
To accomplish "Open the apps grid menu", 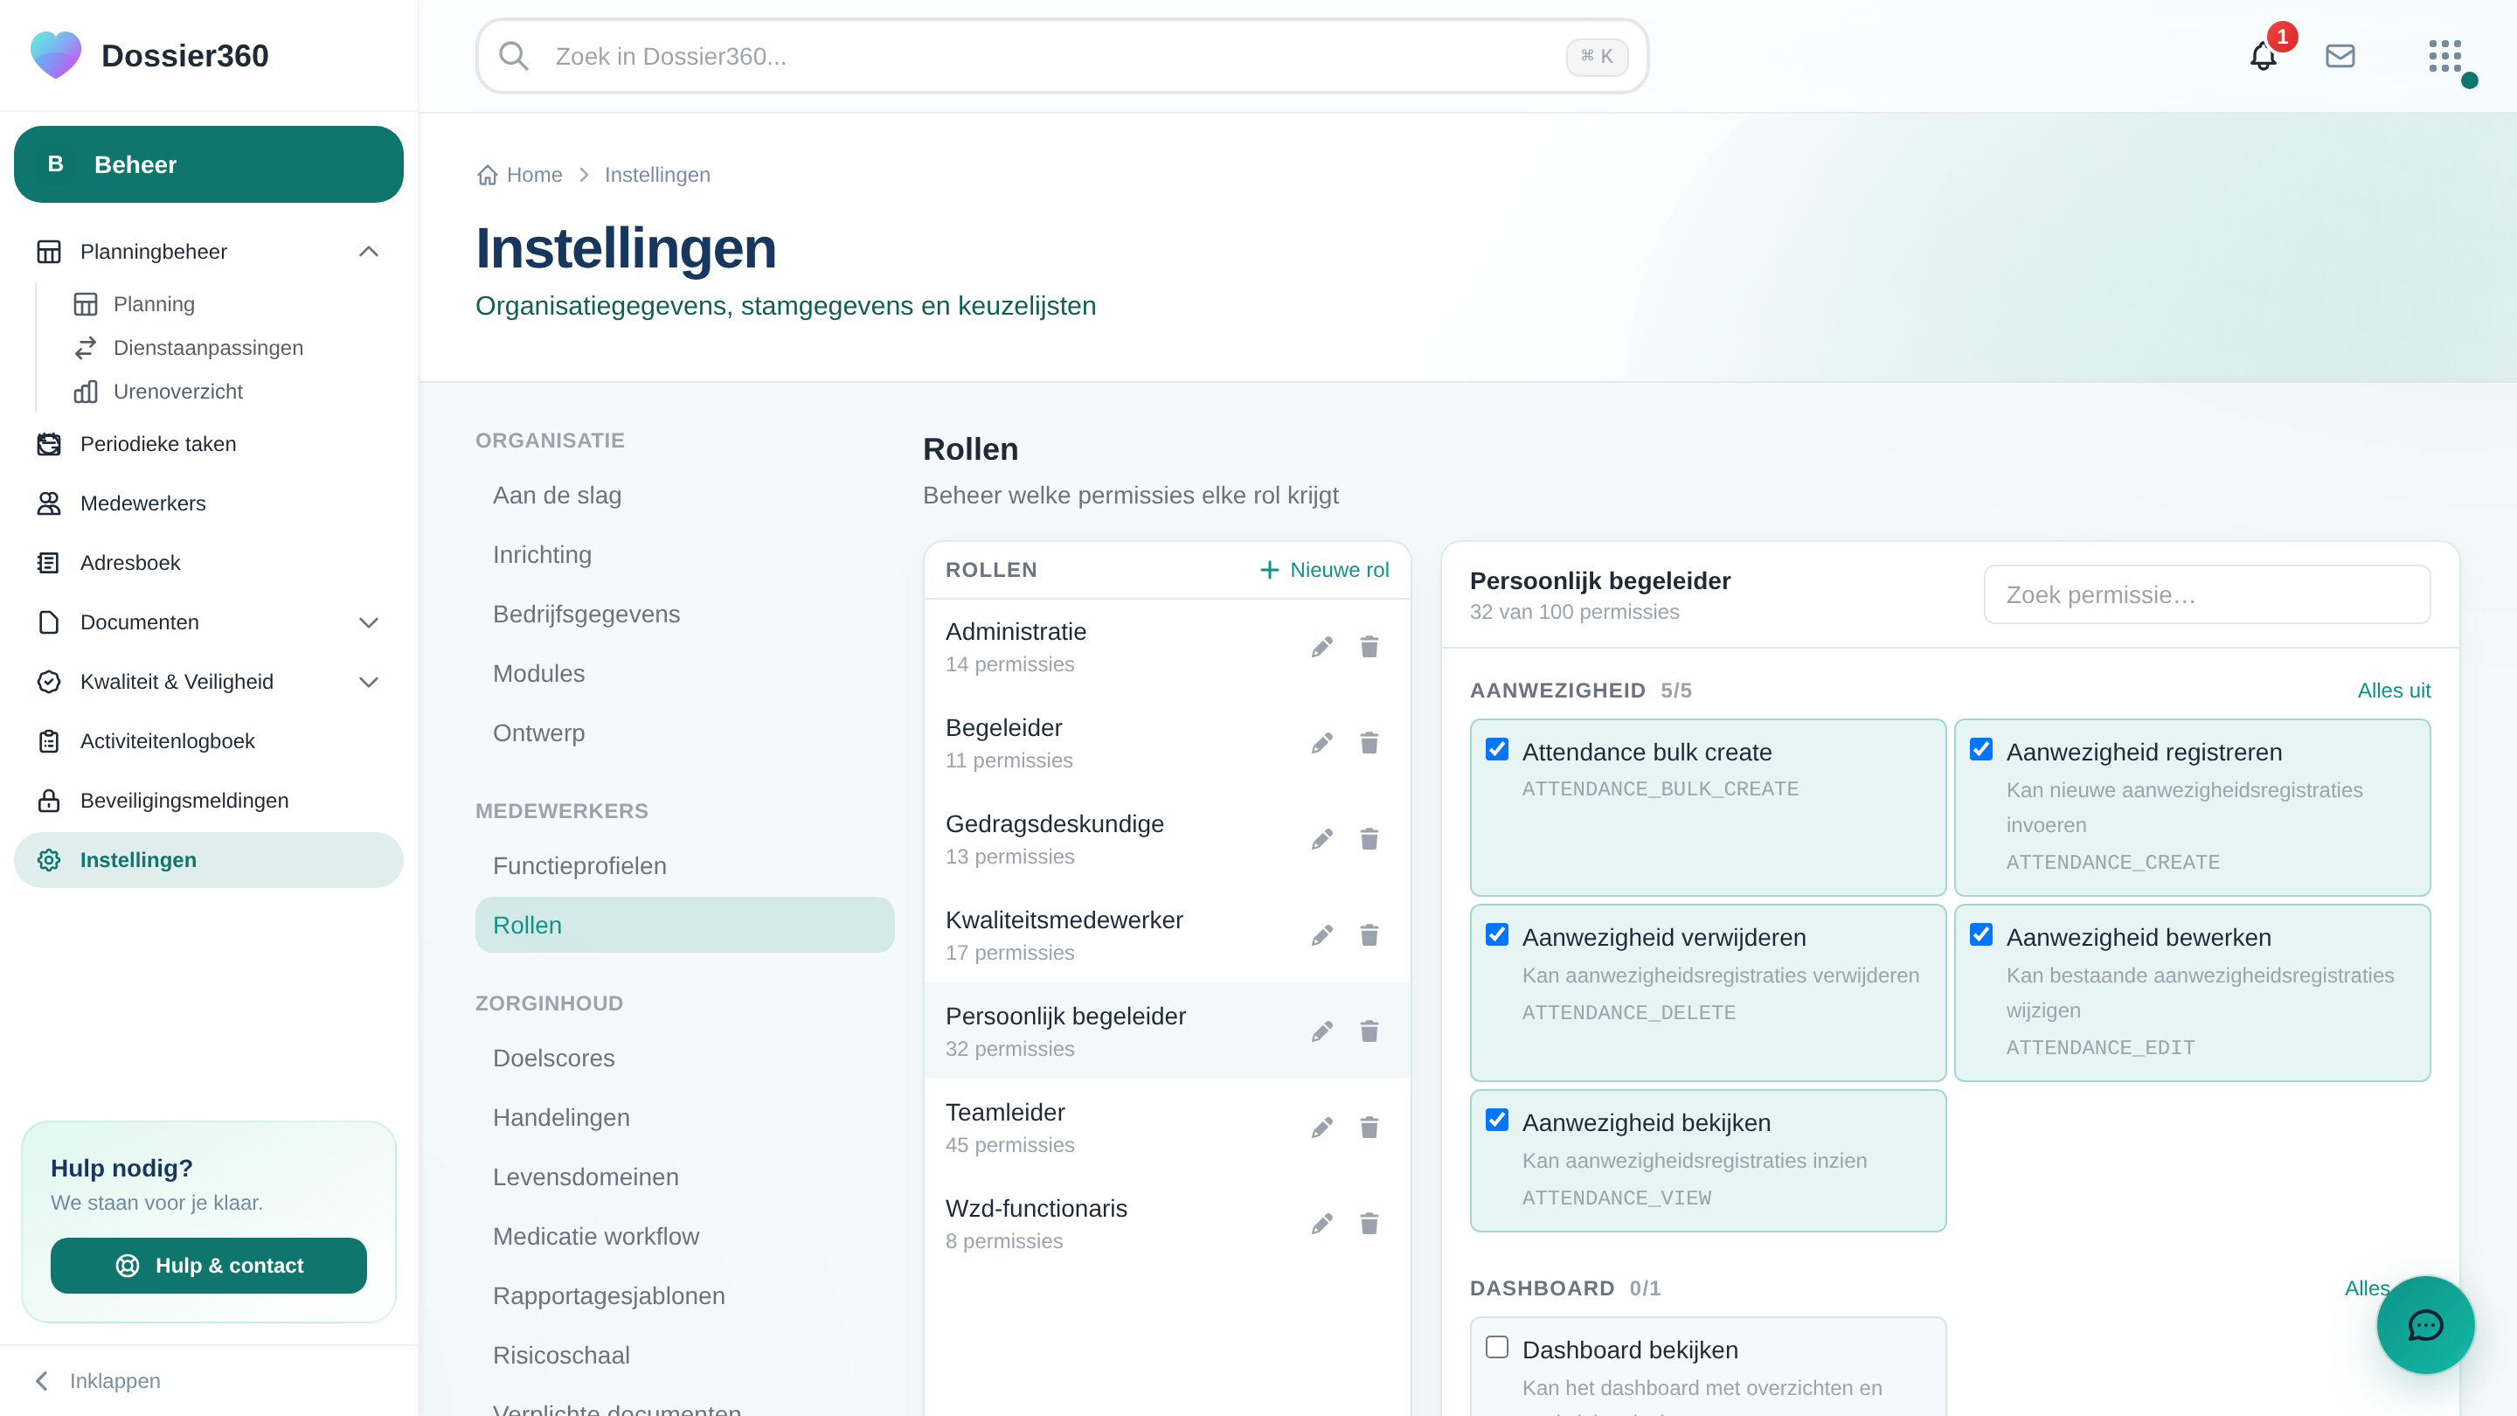I will tap(2444, 56).
